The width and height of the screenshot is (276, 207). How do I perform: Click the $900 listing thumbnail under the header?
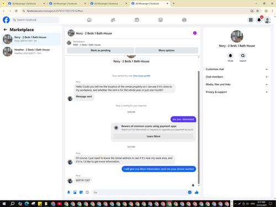(x=69, y=43)
